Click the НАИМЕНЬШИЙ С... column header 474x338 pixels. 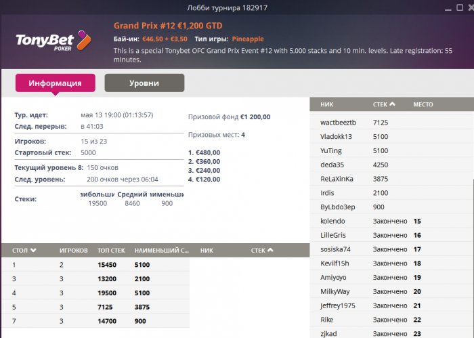pos(160,250)
